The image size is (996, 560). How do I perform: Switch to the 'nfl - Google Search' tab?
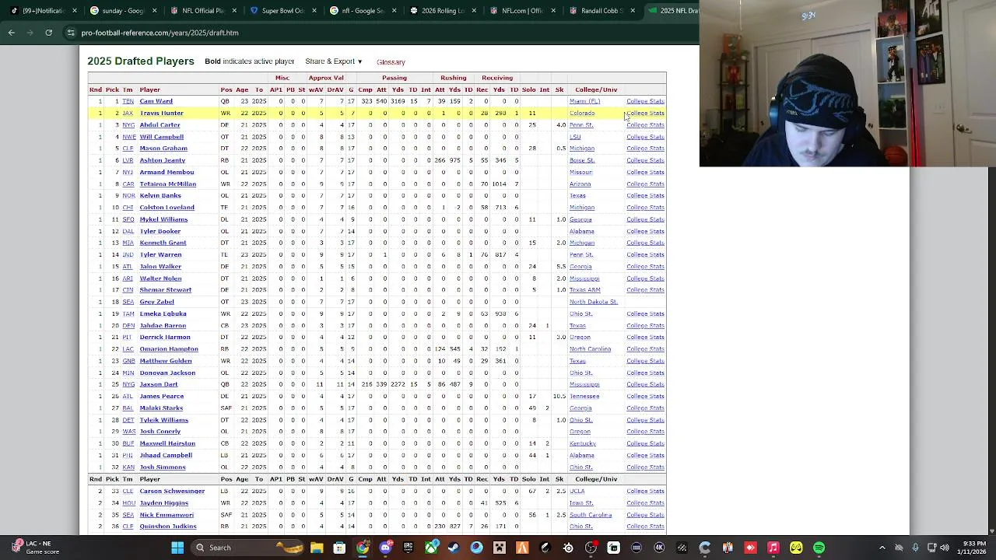[x=362, y=11]
